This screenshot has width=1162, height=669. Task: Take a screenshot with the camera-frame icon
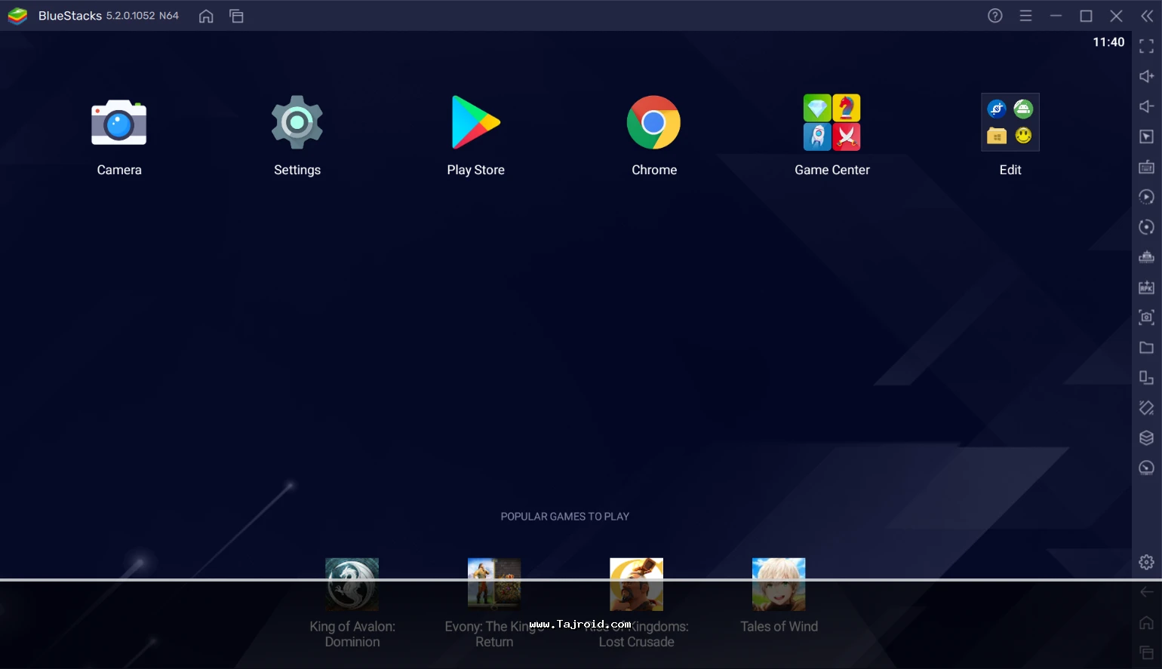tap(1146, 318)
